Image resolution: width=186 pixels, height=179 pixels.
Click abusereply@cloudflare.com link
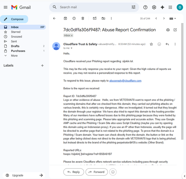point(125,81)
